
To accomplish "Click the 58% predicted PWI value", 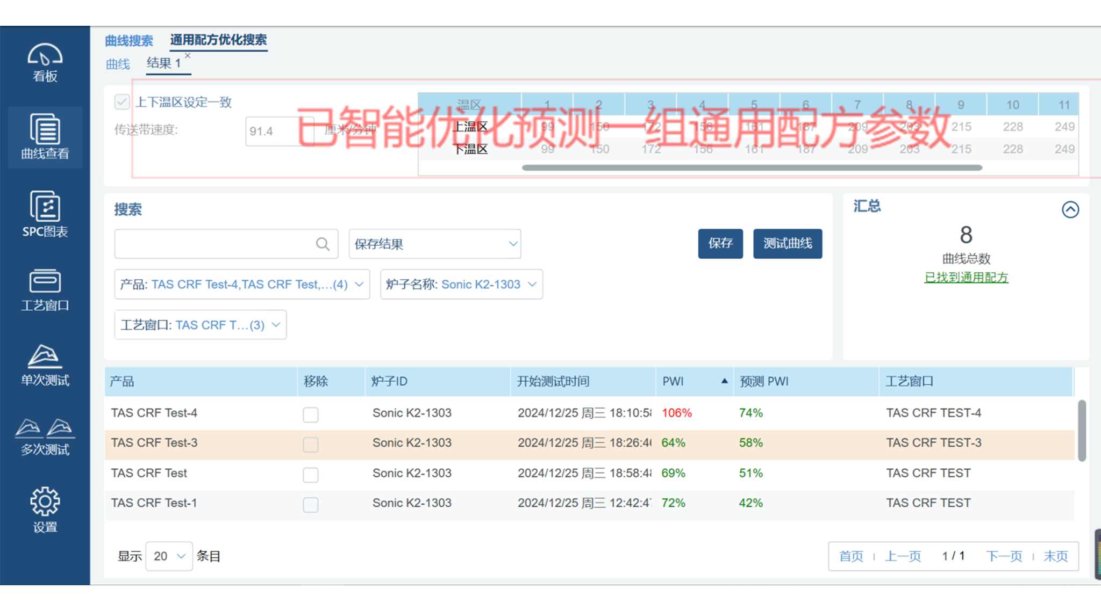I will coord(750,443).
